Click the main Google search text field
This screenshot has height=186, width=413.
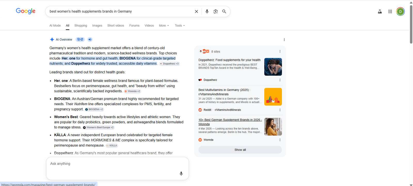120,11
